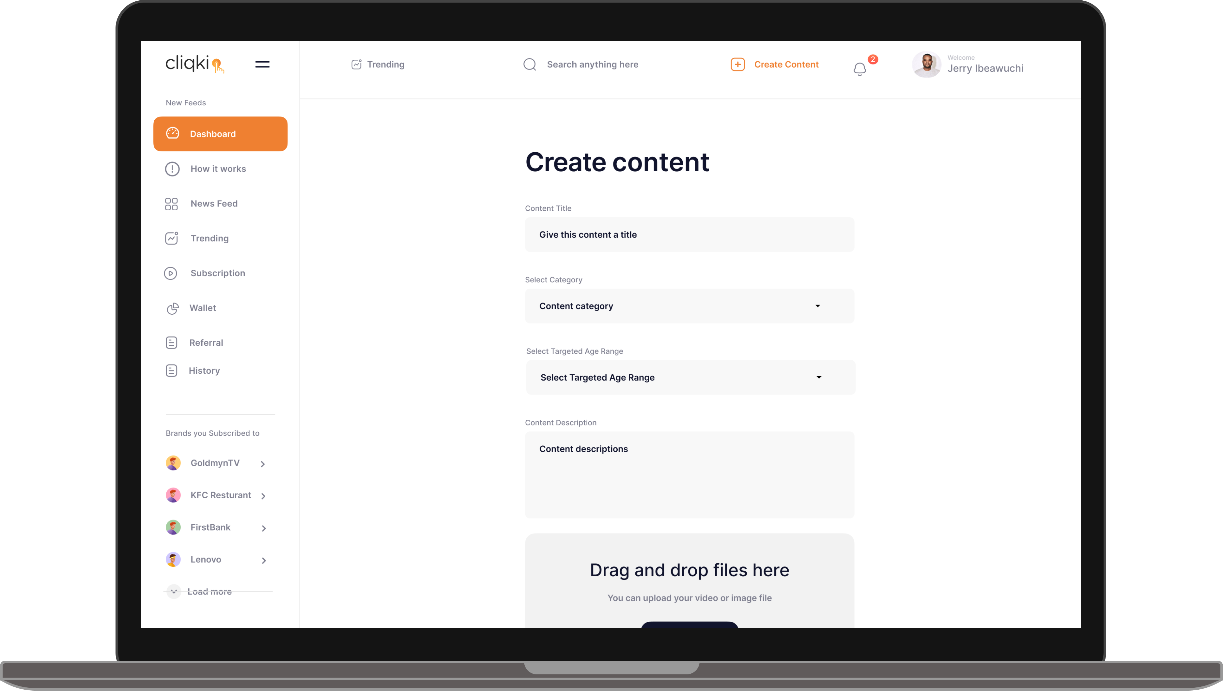Click the search magnifier icon
The width and height of the screenshot is (1223, 691).
click(530, 64)
